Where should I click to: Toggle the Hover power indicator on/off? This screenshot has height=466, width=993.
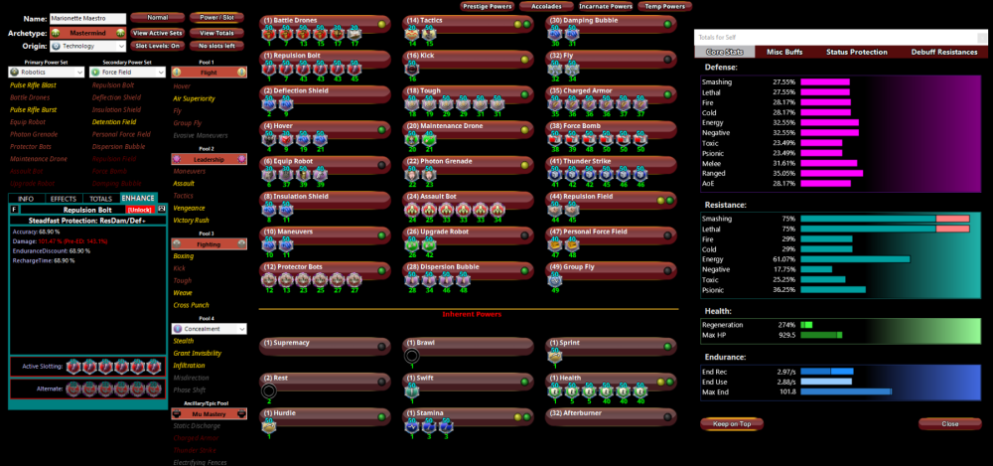coord(382,130)
